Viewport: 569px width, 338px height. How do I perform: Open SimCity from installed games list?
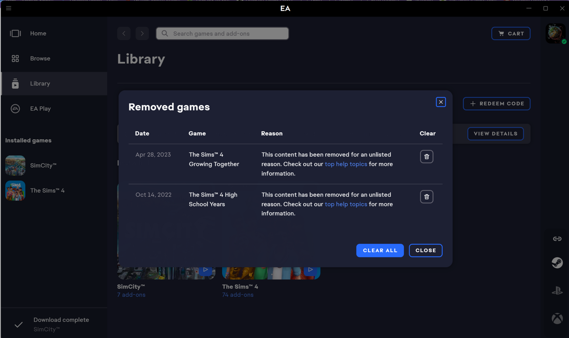click(x=43, y=166)
